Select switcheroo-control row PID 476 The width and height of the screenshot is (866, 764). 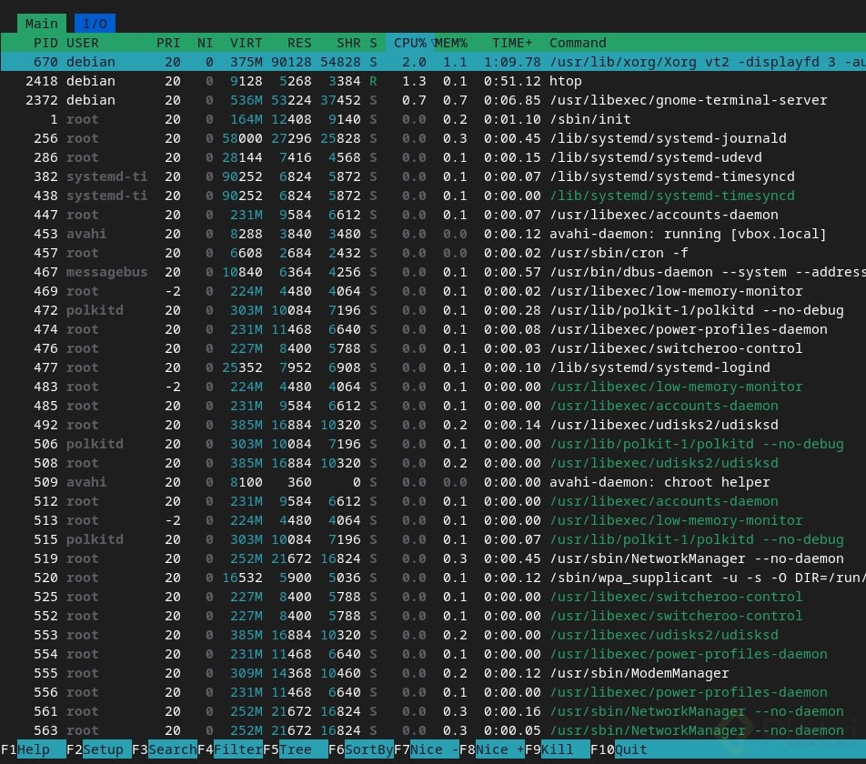coord(433,348)
